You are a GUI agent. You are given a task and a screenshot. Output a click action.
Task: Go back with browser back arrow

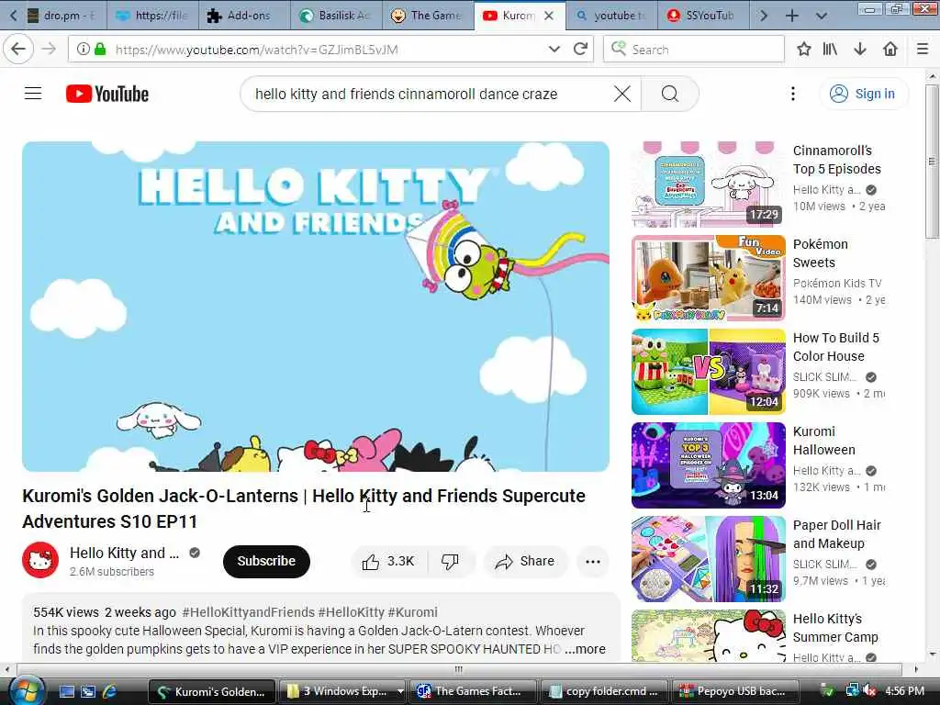[18, 50]
